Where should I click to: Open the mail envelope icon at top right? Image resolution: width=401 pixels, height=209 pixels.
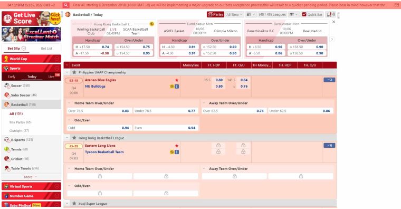[397, 5]
